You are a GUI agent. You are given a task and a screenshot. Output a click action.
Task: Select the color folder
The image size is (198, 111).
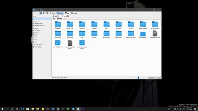coord(106,25)
